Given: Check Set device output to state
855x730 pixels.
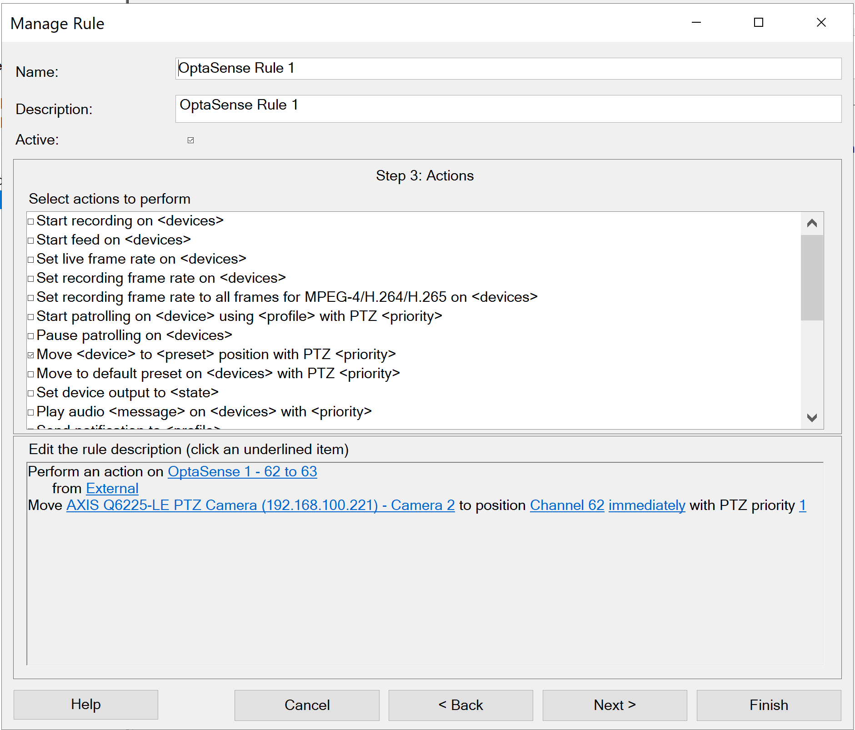Looking at the screenshot, I should click(x=31, y=394).
